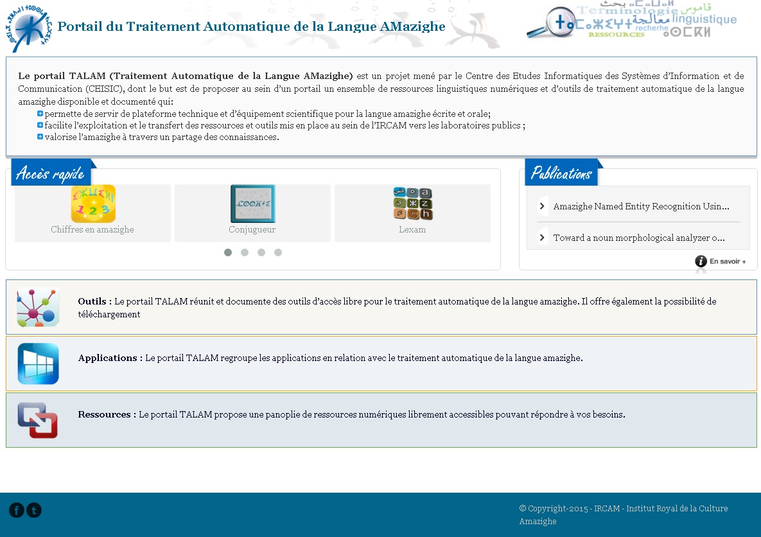Click the portal title heading
Viewport: 761px width, 537px height.
[251, 26]
